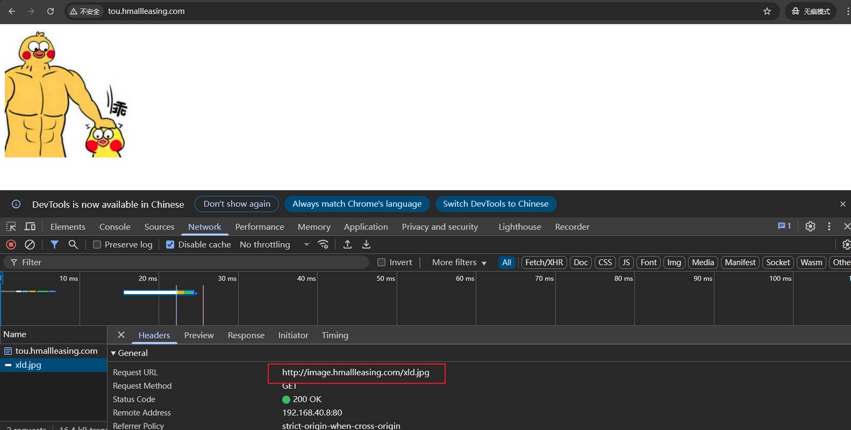Viewport: 851px width, 430px height.
Task: Enable the Preserve log checkbox
Action: pyautogui.click(x=97, y=245)
